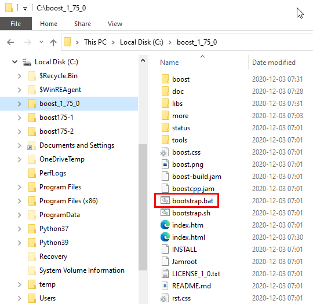Click the navigation pane scroll up arrow
The height and width of the screenshot is (304, 313).
pos(143,60)
